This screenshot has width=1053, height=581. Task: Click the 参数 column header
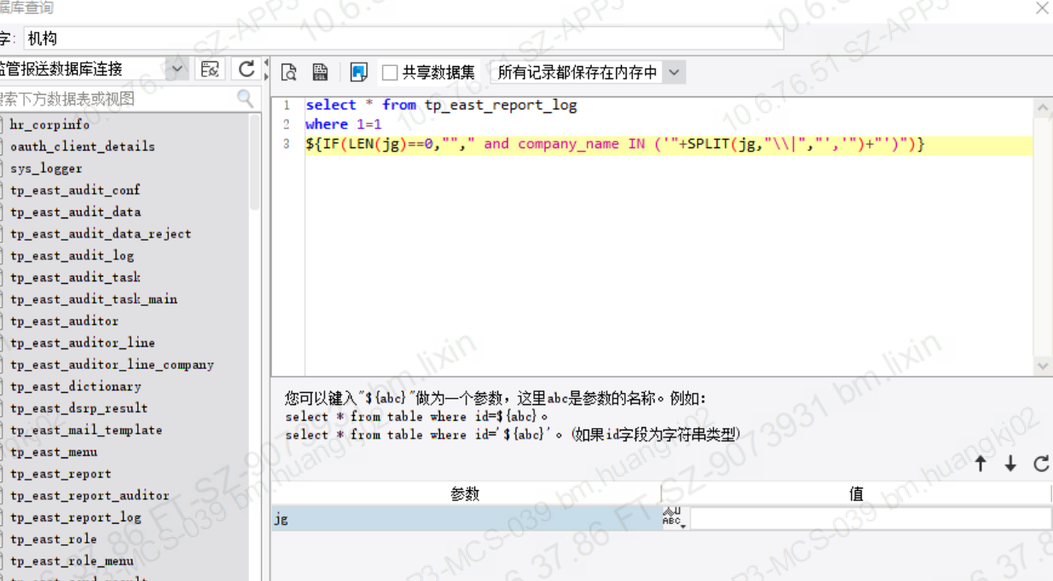pyautogui.click(x=466, y=493)
